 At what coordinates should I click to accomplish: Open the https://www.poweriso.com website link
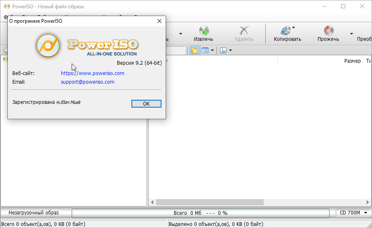coord(92,73)
